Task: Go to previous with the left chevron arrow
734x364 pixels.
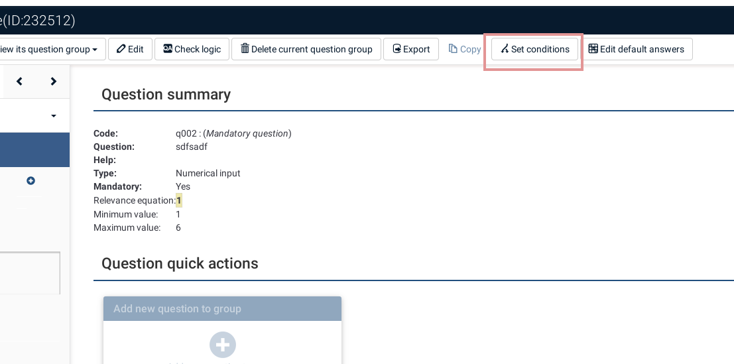Action: pyautogui.click(x=19, y=82)
